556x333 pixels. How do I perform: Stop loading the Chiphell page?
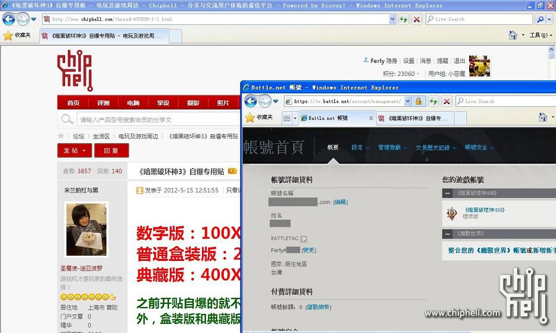[x=416, y=19]
